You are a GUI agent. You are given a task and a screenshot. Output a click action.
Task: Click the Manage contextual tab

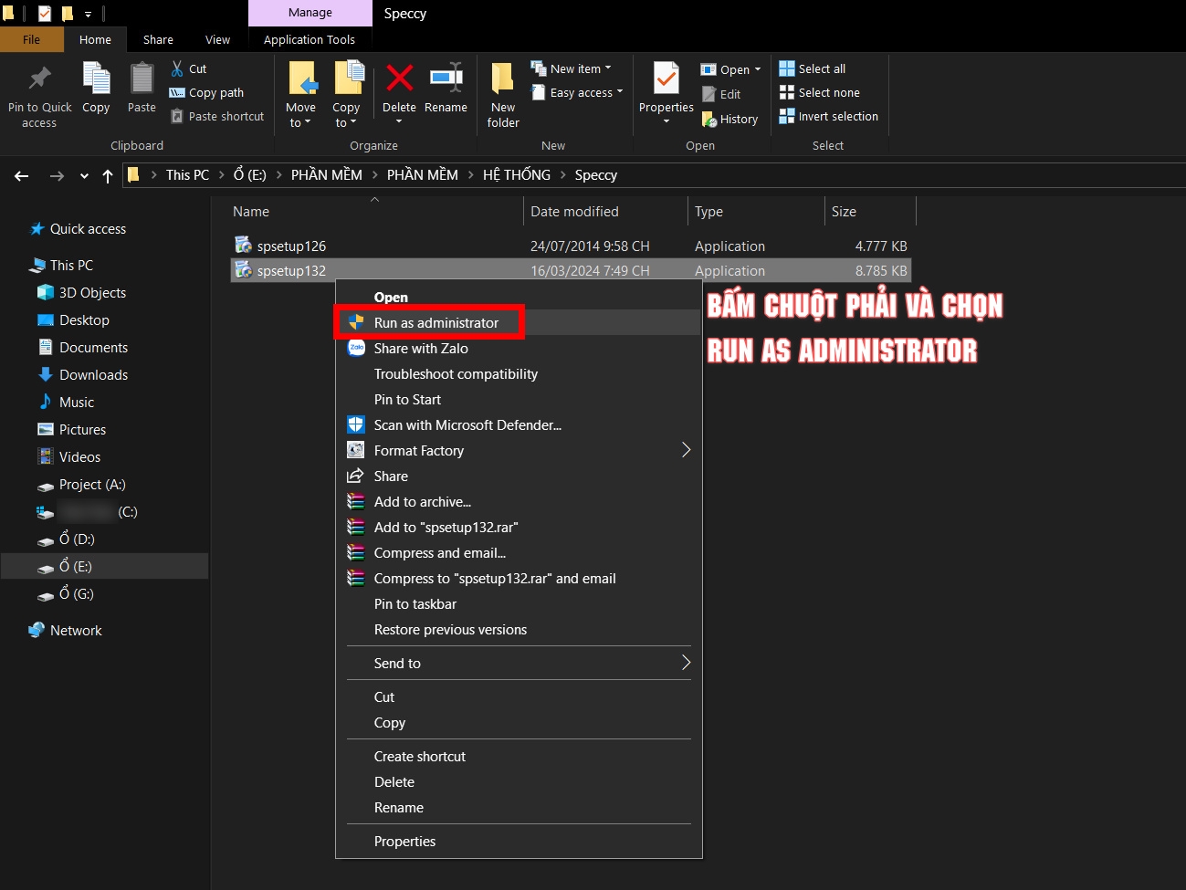coord(310,13)
